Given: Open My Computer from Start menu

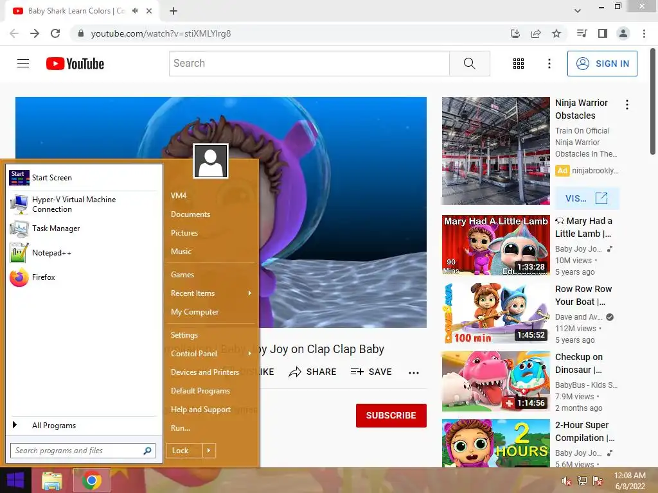Looking at the screenshot, I should pyautogui.click(x=195, y=312).
